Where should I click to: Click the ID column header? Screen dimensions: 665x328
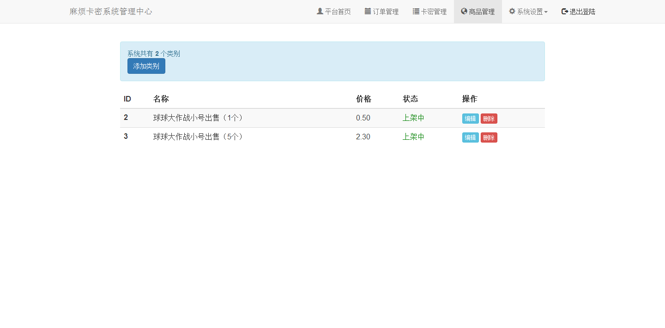[x=127, y=99]
